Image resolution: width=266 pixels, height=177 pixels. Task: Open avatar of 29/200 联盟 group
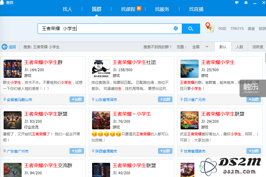(190, 120)
